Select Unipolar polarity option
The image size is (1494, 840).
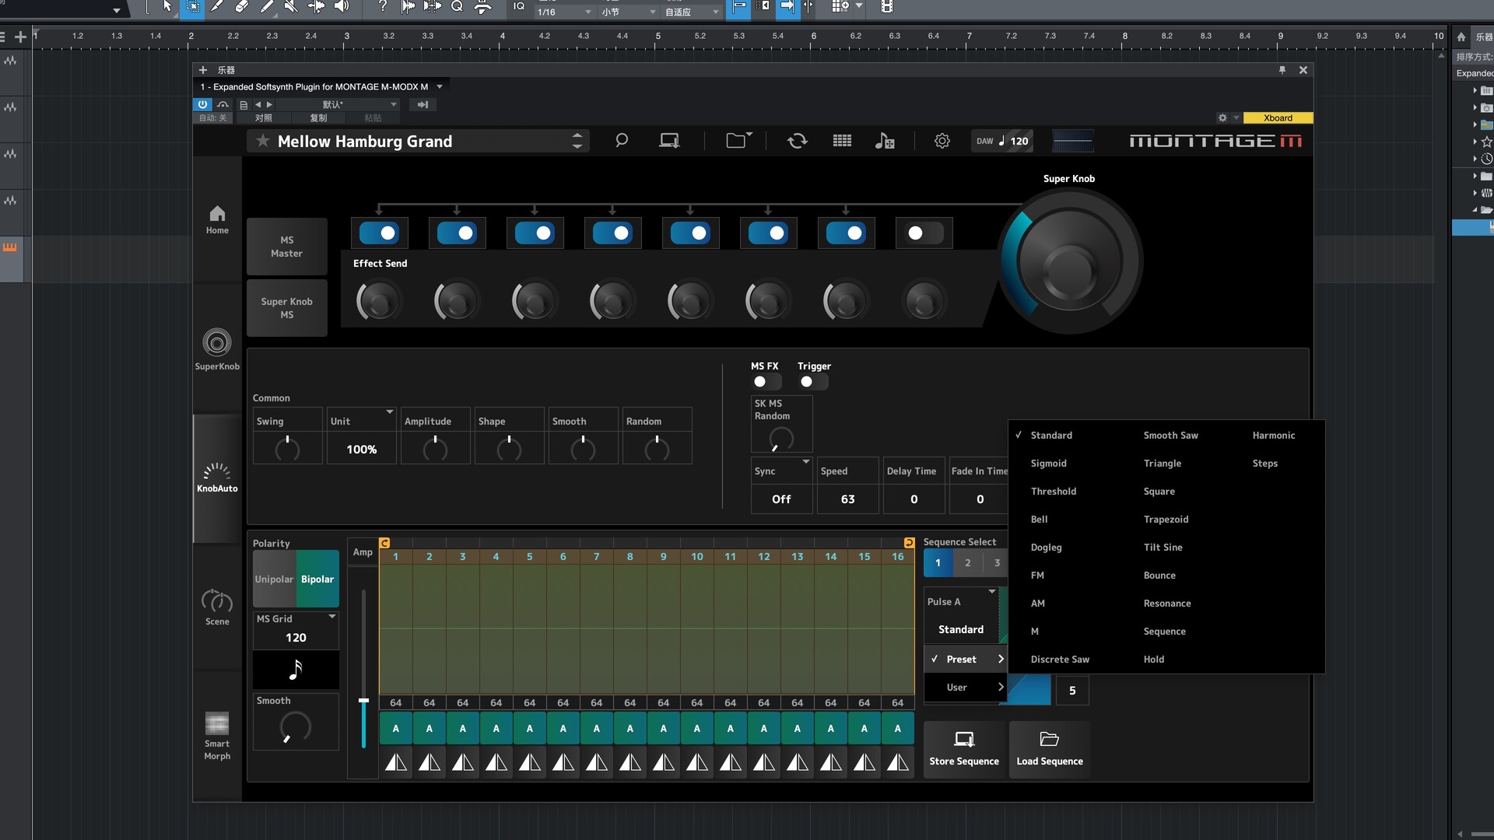(274, 579)
